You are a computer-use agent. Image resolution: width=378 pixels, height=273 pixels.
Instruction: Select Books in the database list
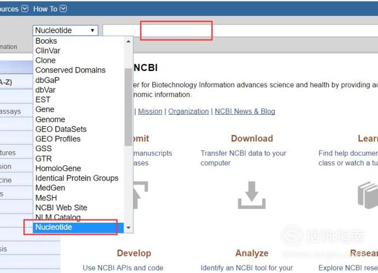pyautogui.click(x=78, y=41)
